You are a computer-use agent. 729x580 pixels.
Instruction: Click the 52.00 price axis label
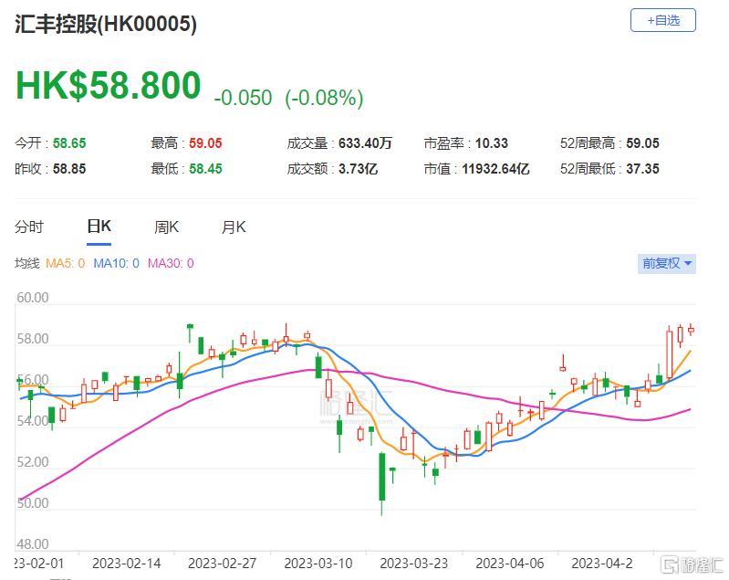pos(33,462)
